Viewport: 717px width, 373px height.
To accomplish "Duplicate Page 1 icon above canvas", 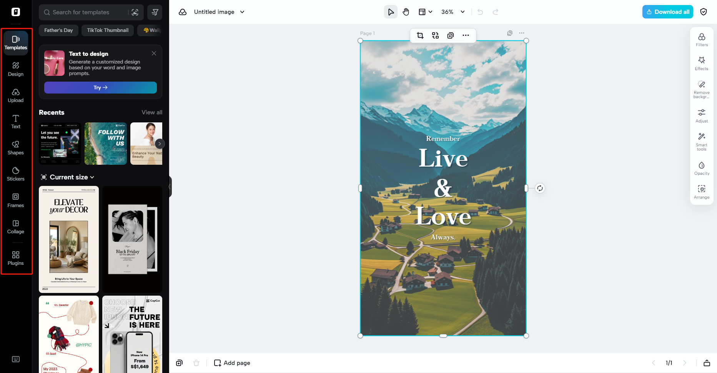I will click(x=510, y=33).
